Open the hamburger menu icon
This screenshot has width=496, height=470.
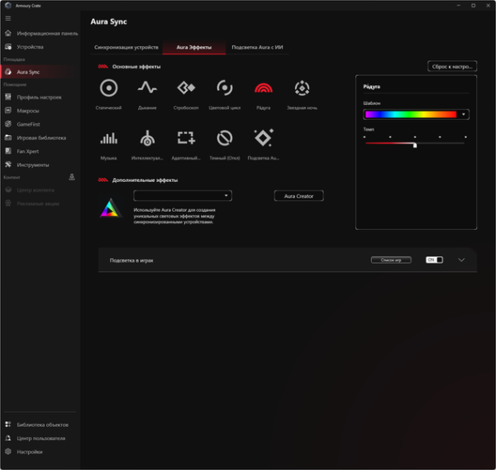pyautogui.click(x=8, y=18)
